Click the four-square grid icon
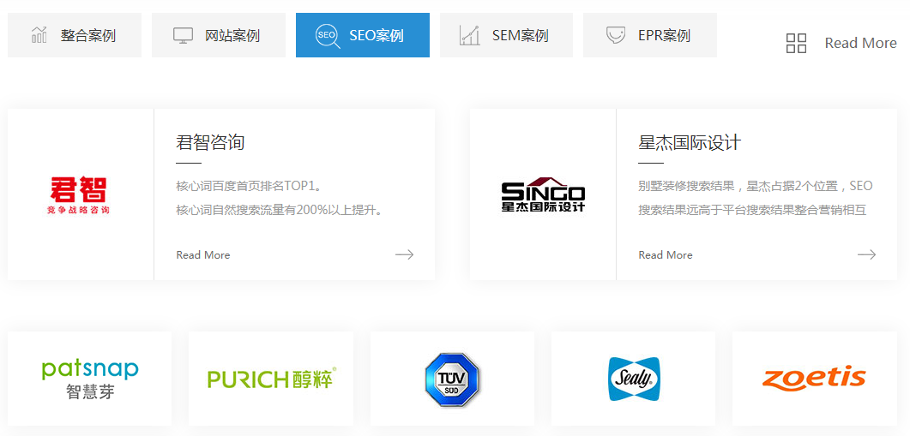The width and height of the screenshot is (910, 436). [796, 43]
